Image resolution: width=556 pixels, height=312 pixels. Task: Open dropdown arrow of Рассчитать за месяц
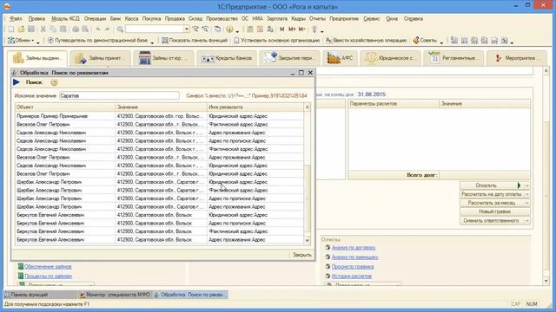coord(527,203)
